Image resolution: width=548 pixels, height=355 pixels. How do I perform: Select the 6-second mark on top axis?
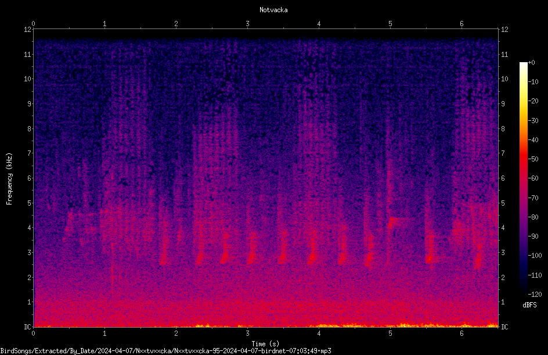coord(462,24)
